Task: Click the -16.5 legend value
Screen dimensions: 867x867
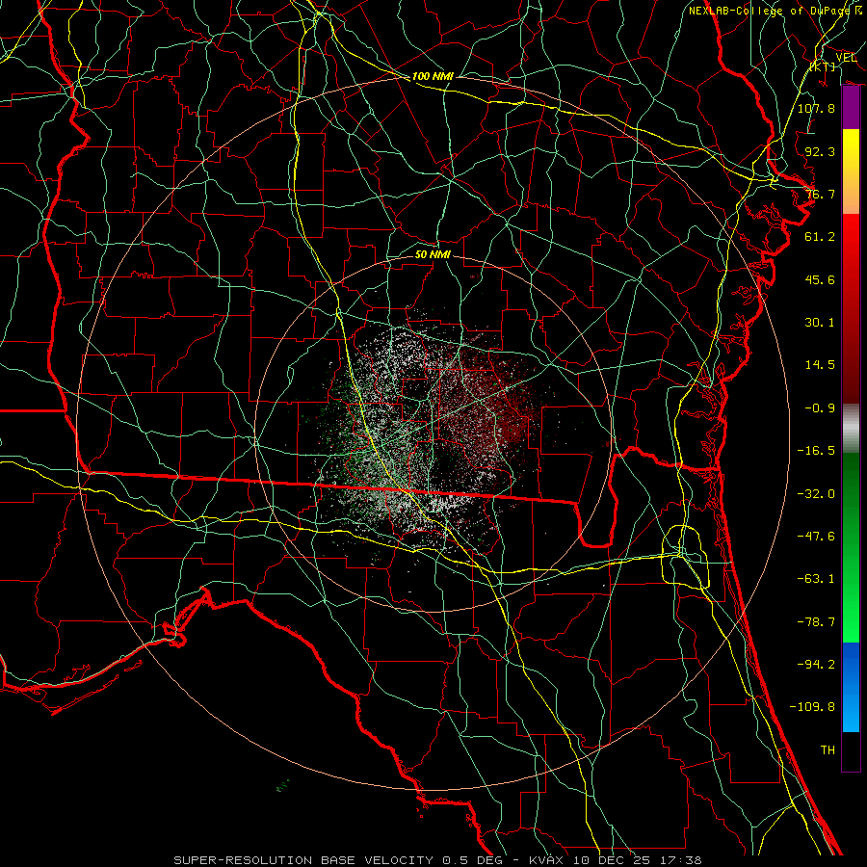Action: pos(816,451)
